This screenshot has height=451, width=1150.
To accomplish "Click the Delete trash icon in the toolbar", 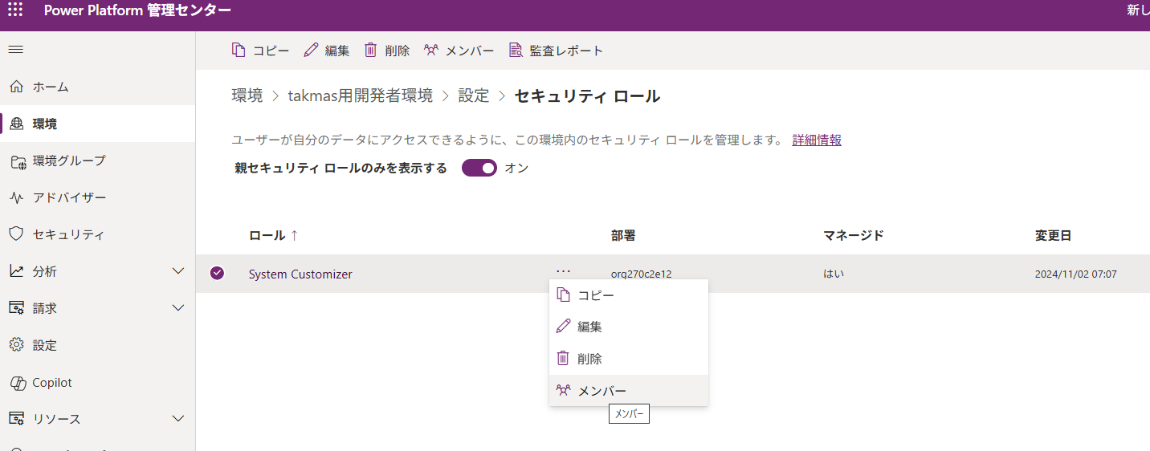I will tap(371, 50).
